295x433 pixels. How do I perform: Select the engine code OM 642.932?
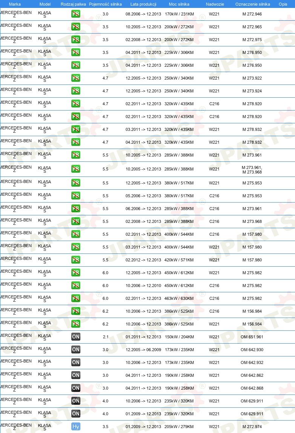(252, 362)
